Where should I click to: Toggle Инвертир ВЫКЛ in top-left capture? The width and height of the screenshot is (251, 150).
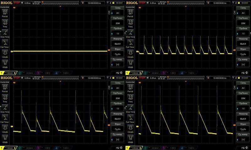coord(118,42)
